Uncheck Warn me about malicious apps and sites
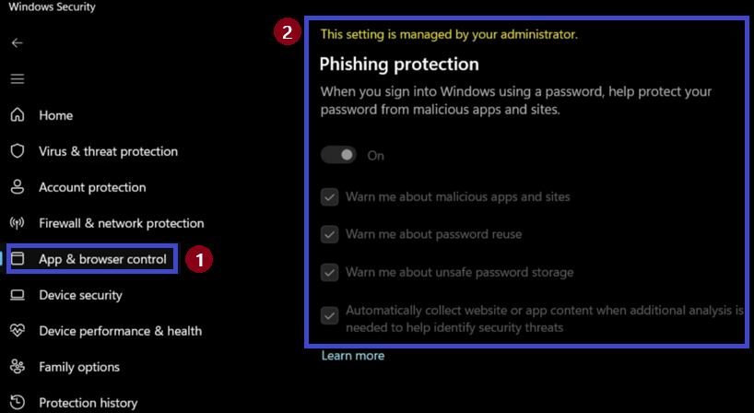 pos(329,197)
